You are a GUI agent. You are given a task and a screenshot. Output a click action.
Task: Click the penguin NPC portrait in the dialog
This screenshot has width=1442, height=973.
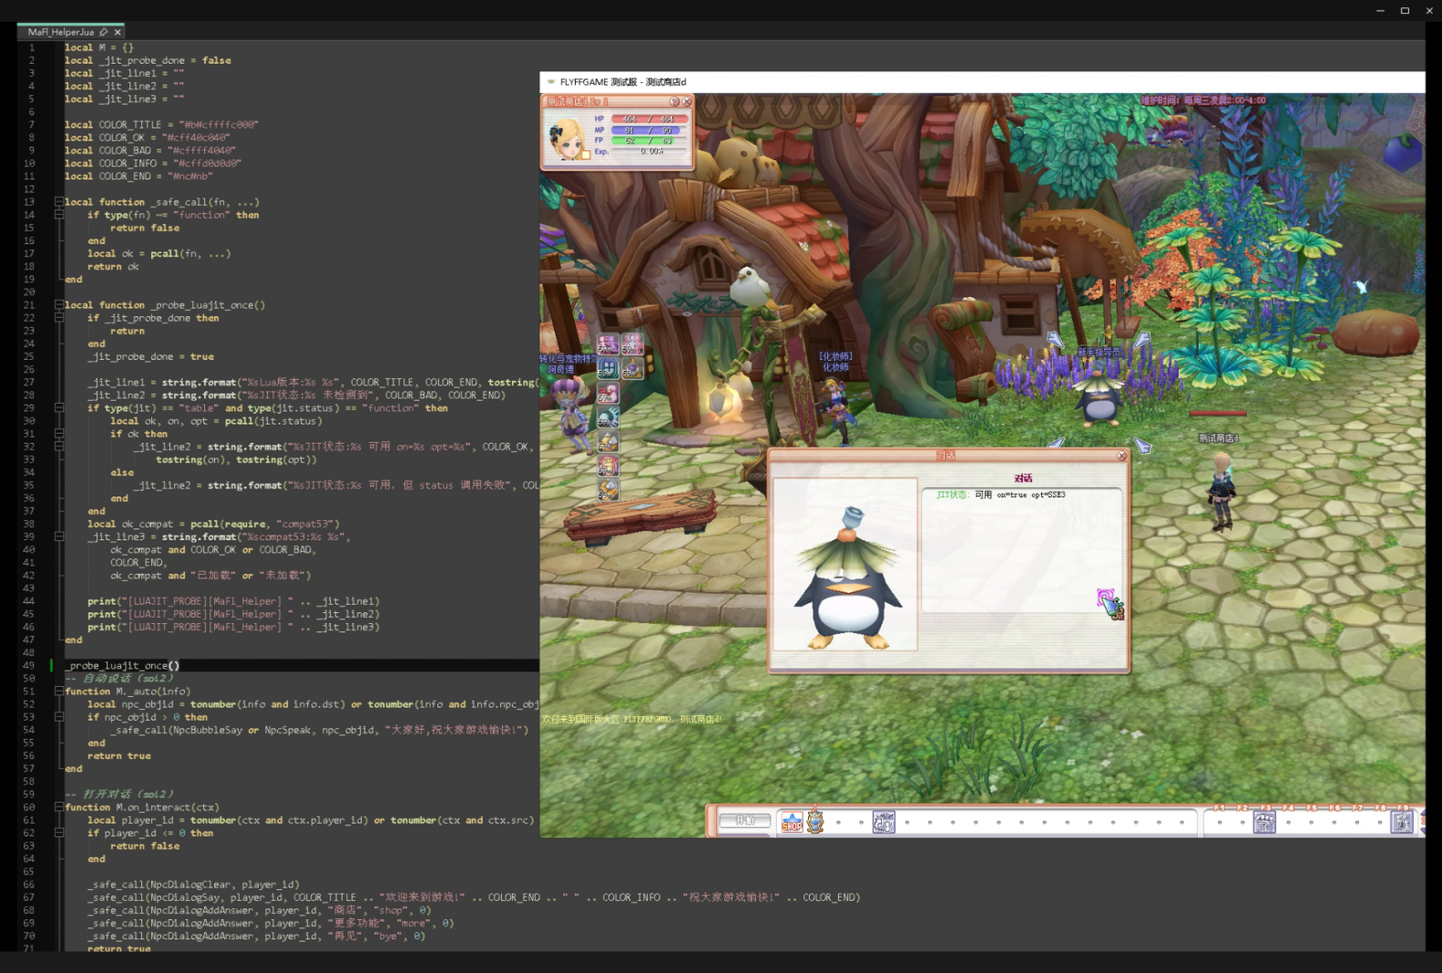845,564
